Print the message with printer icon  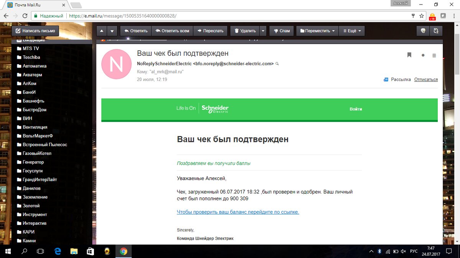coord(423,31)
